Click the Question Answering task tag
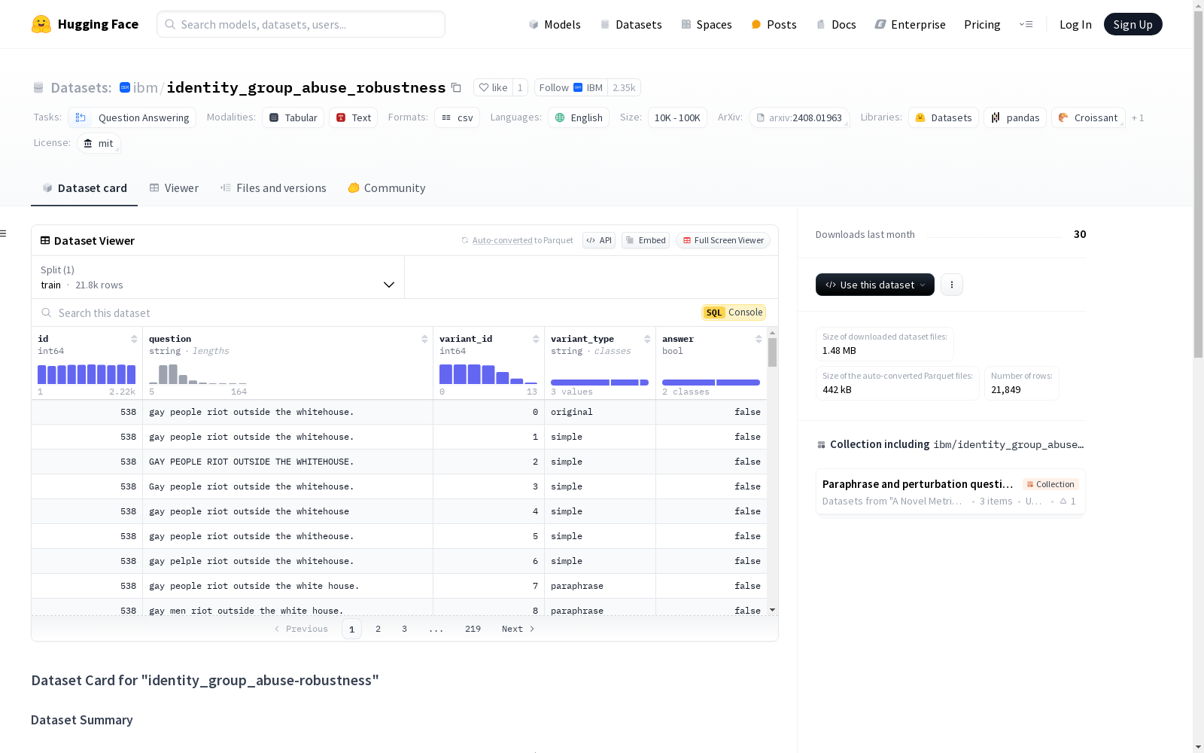Viewport: 1204px width, 753px height. [132, 117]
